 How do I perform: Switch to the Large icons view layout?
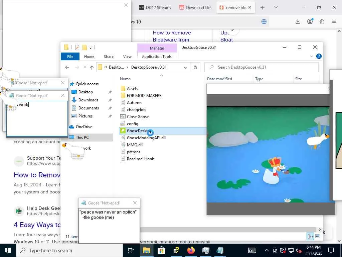click(x=318, y=236)
